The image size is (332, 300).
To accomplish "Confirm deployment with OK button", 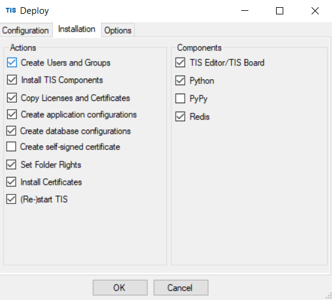I will [x=120, y=287].
